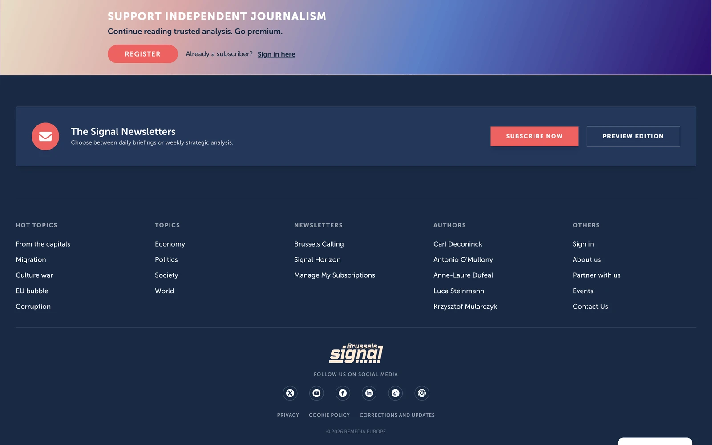View author Luca Steinmann

(x=459, y=291)
